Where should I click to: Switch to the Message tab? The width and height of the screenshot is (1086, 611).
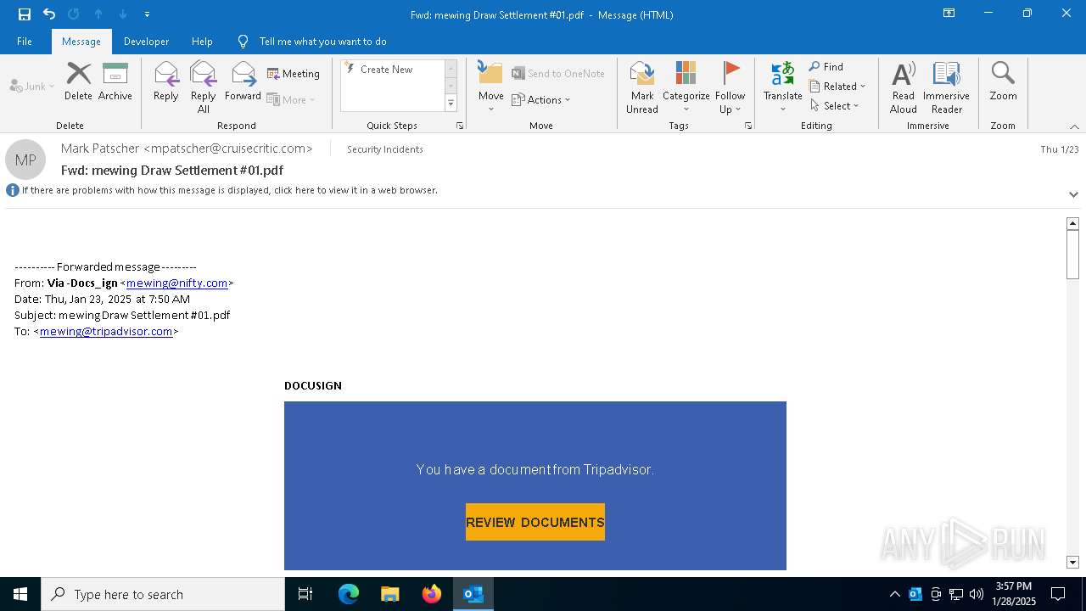click(x=81, y=41)
